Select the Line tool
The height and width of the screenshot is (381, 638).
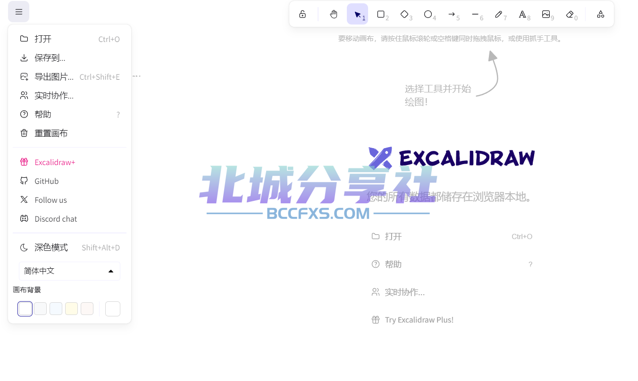(475, 14)
